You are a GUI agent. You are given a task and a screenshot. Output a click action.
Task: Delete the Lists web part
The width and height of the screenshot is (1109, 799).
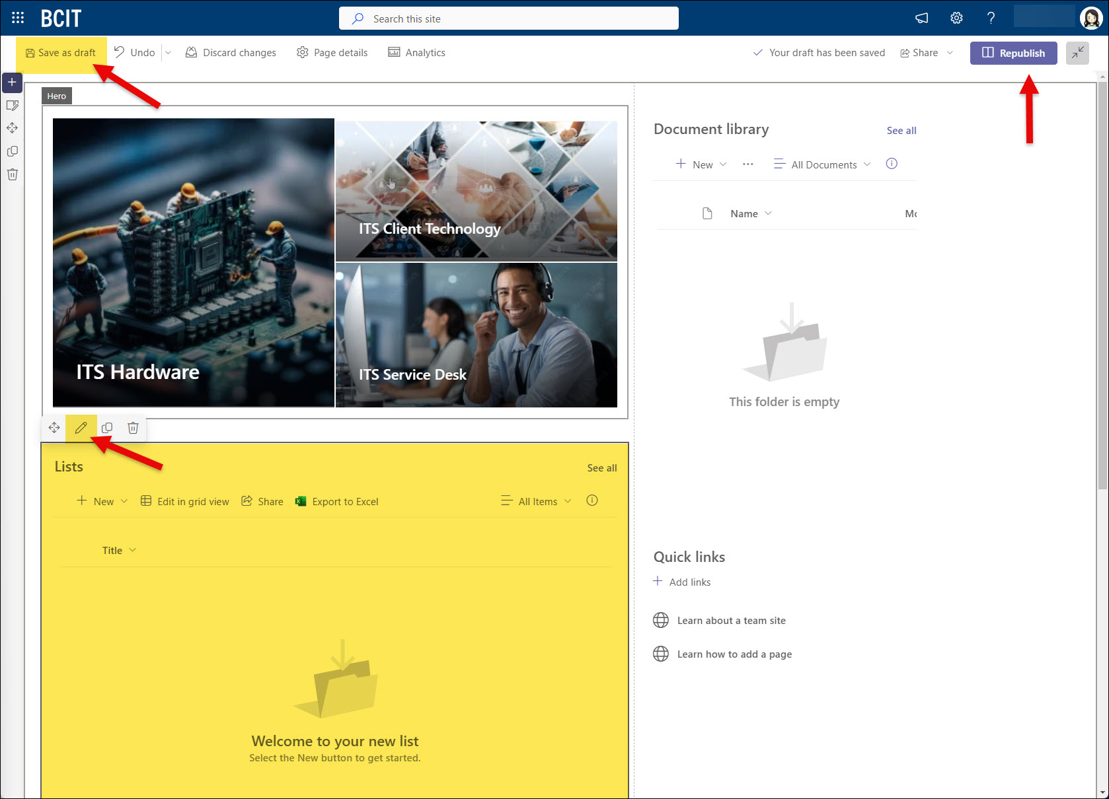click(x=133, y=428)
